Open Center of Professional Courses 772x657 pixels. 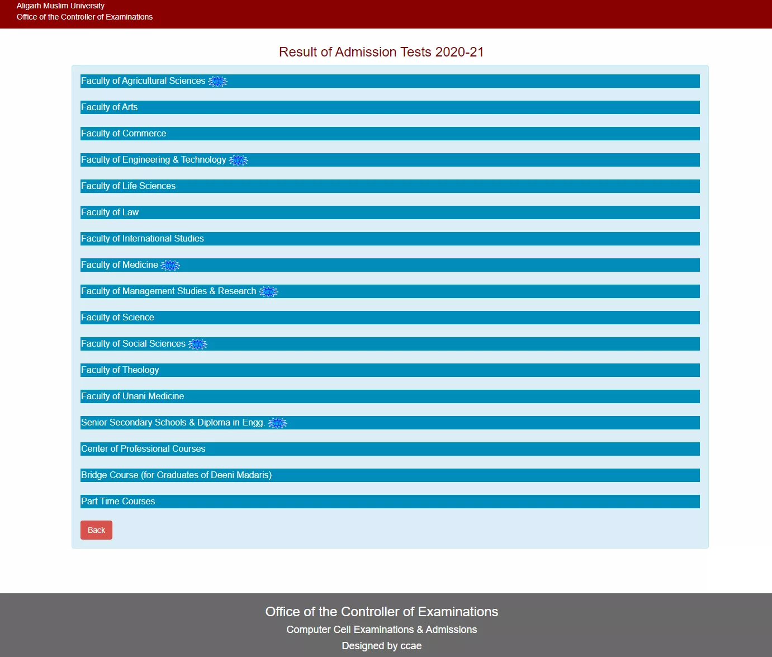[143, 449]
